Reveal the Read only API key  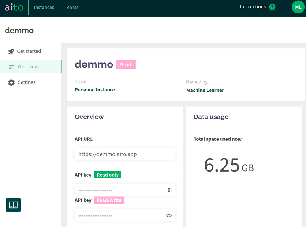point(169,190)
